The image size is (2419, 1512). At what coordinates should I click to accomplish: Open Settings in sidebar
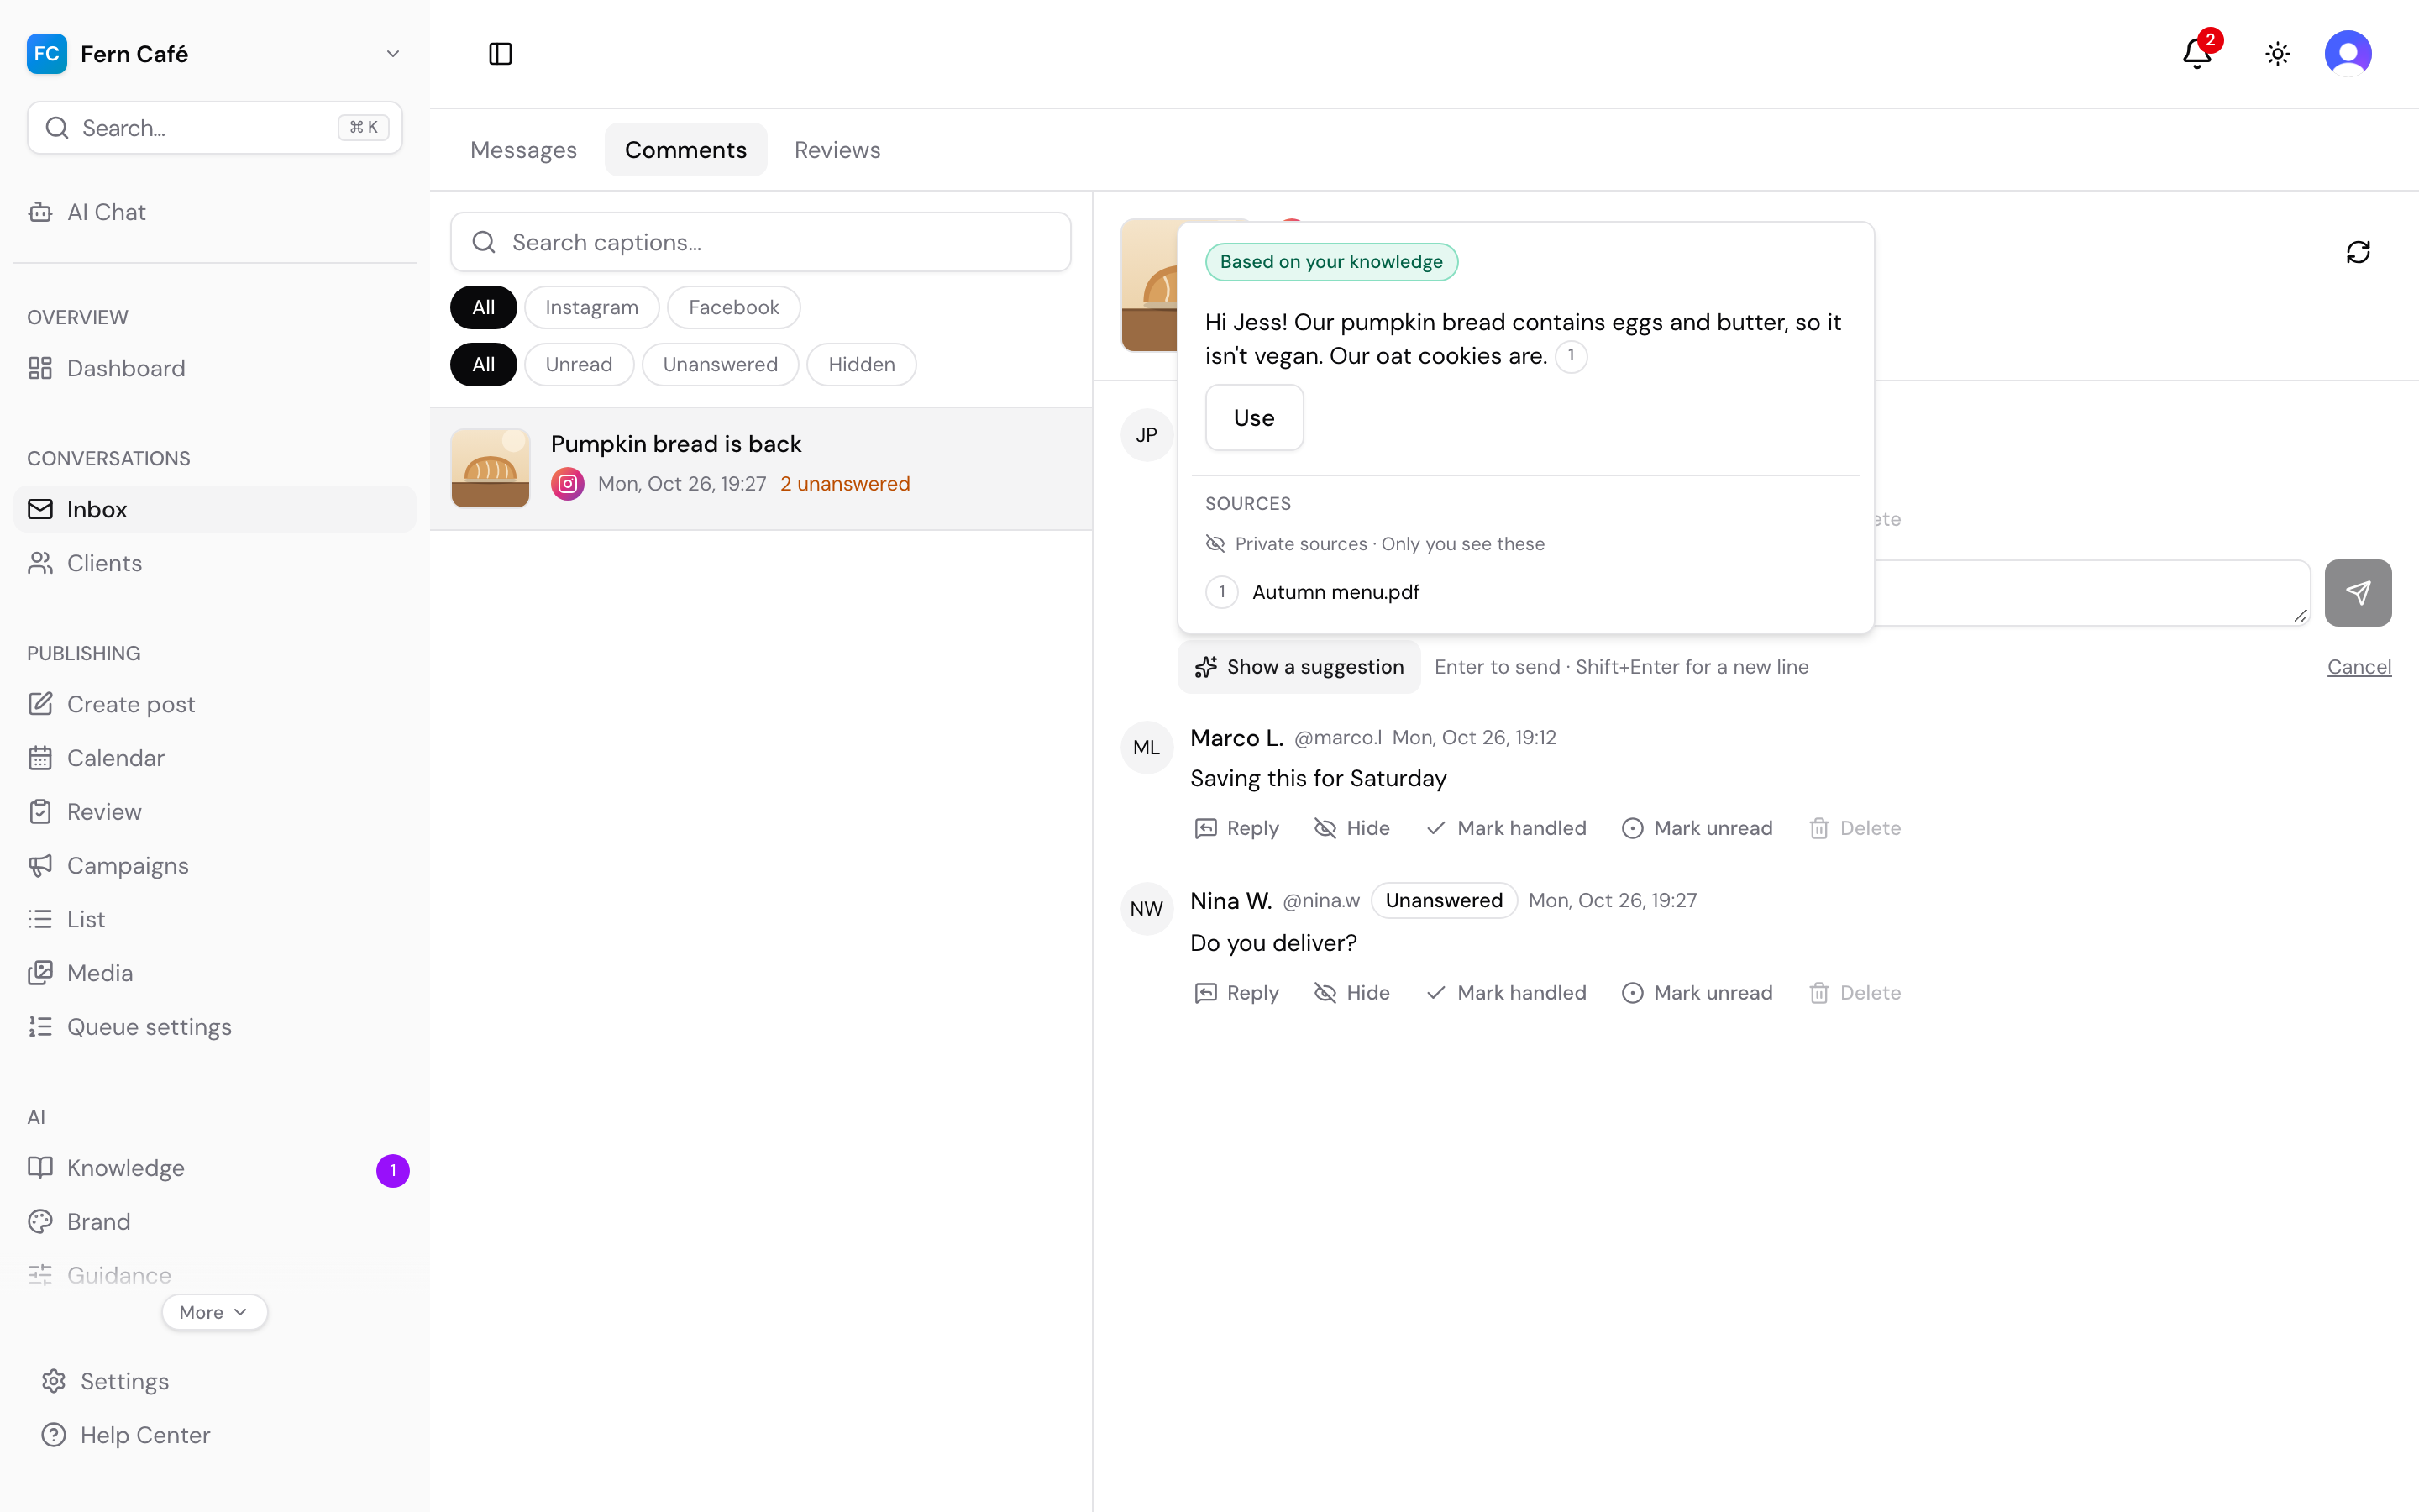tap(214, 1381)
